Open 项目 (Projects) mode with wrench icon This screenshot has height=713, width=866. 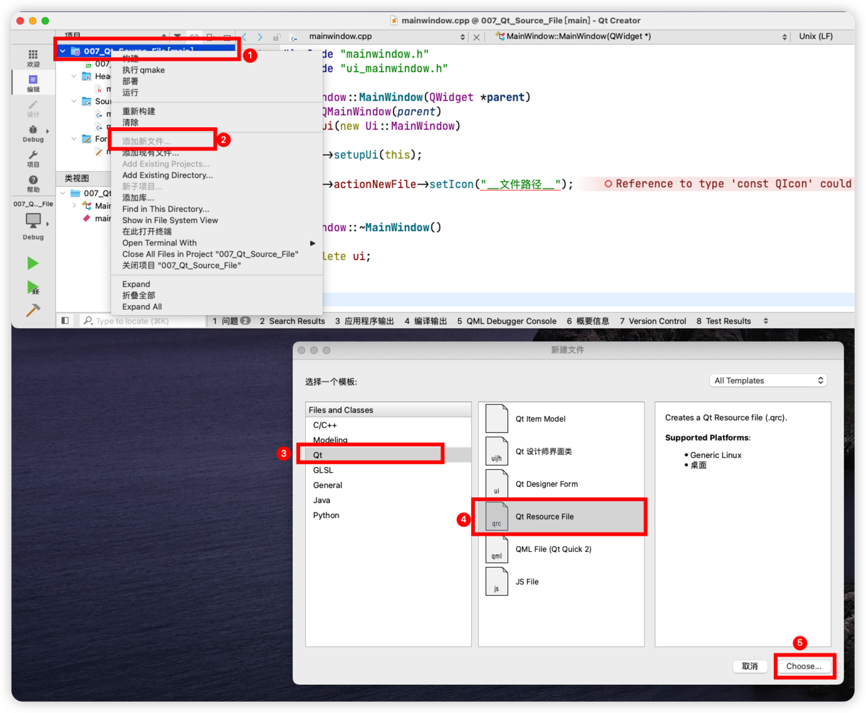click(x=33, y=158)
